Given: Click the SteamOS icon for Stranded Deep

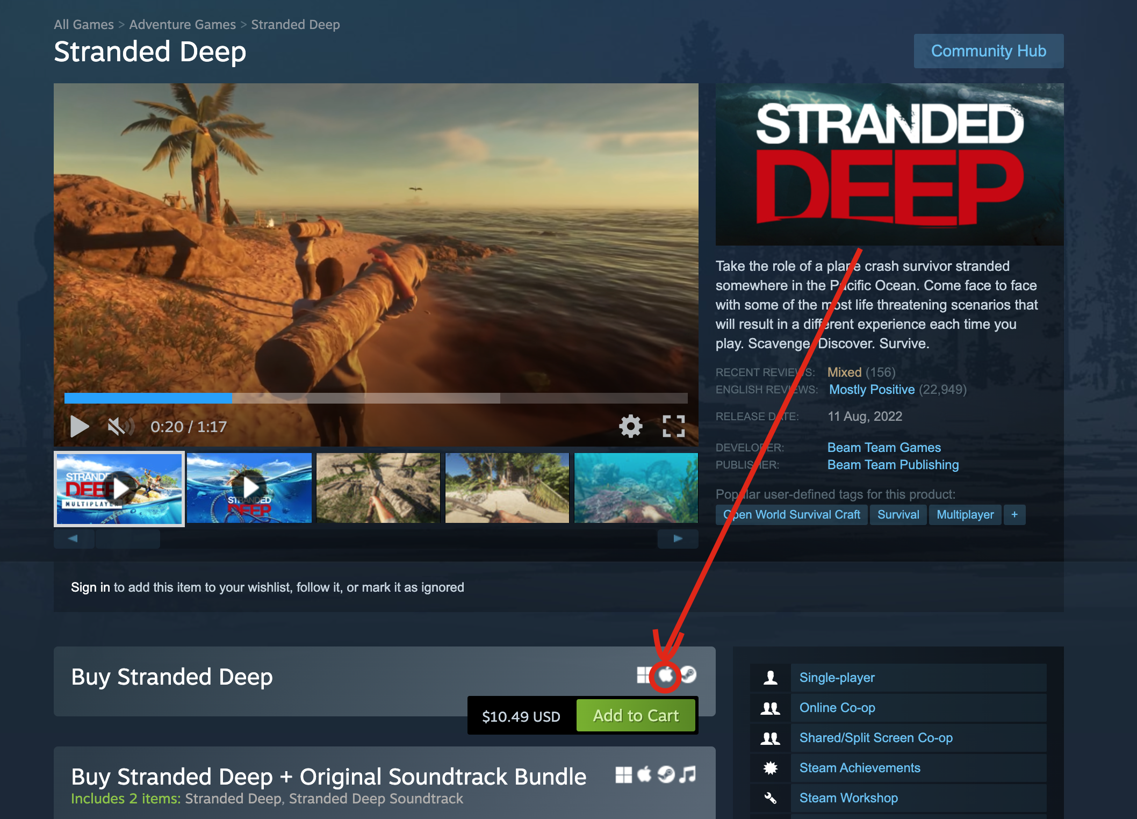Looking at the screenshot, I should click(x=688, y=674).
